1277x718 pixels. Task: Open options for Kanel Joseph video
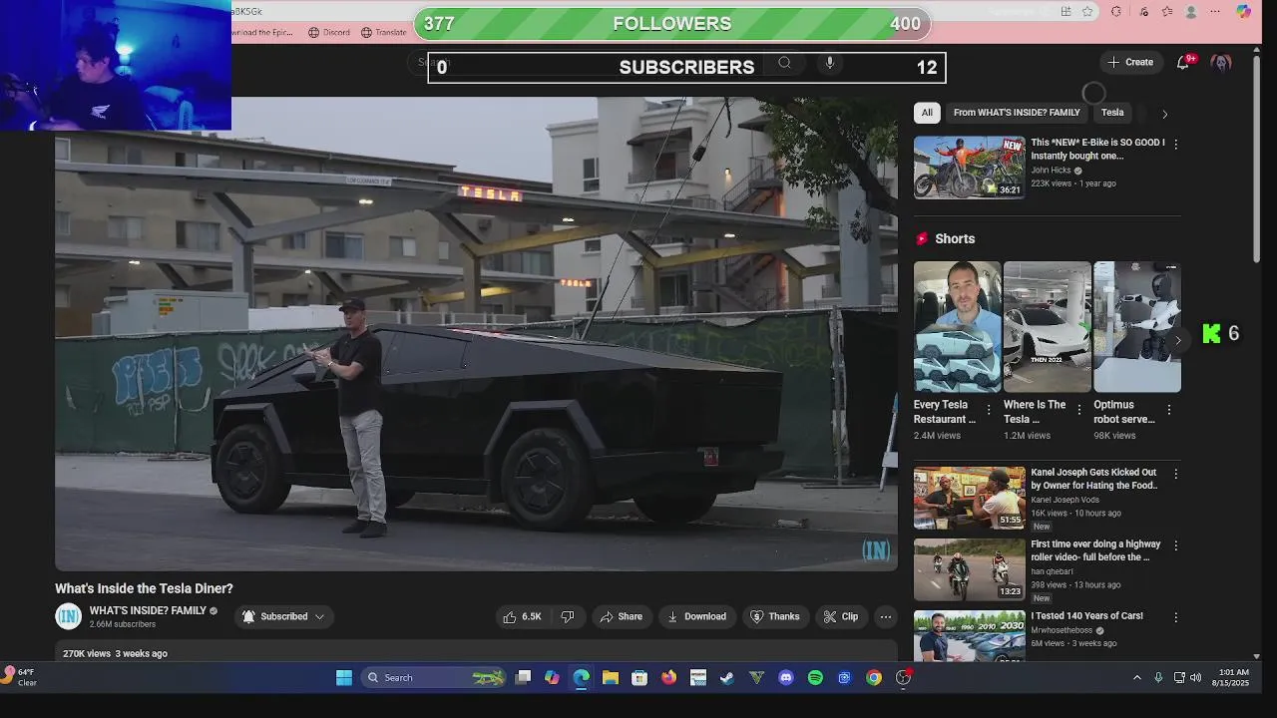pyautogui.click(x=1175, y=475)
